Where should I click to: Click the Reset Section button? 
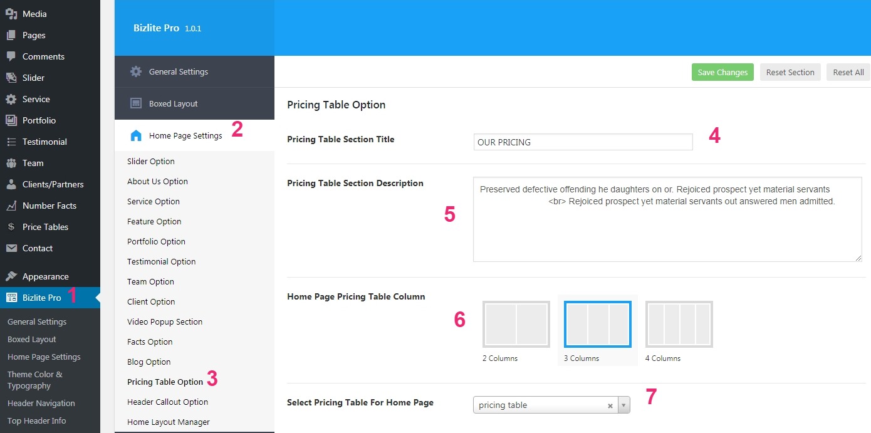click(790, 72)
